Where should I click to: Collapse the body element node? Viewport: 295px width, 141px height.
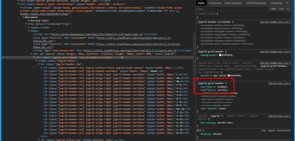point(29,31)
